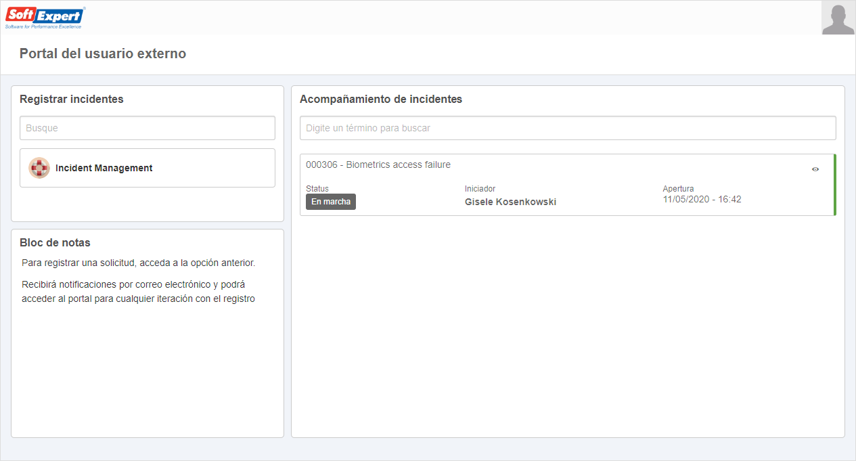Click the incident tracking search field

click(x=568, y=128)
